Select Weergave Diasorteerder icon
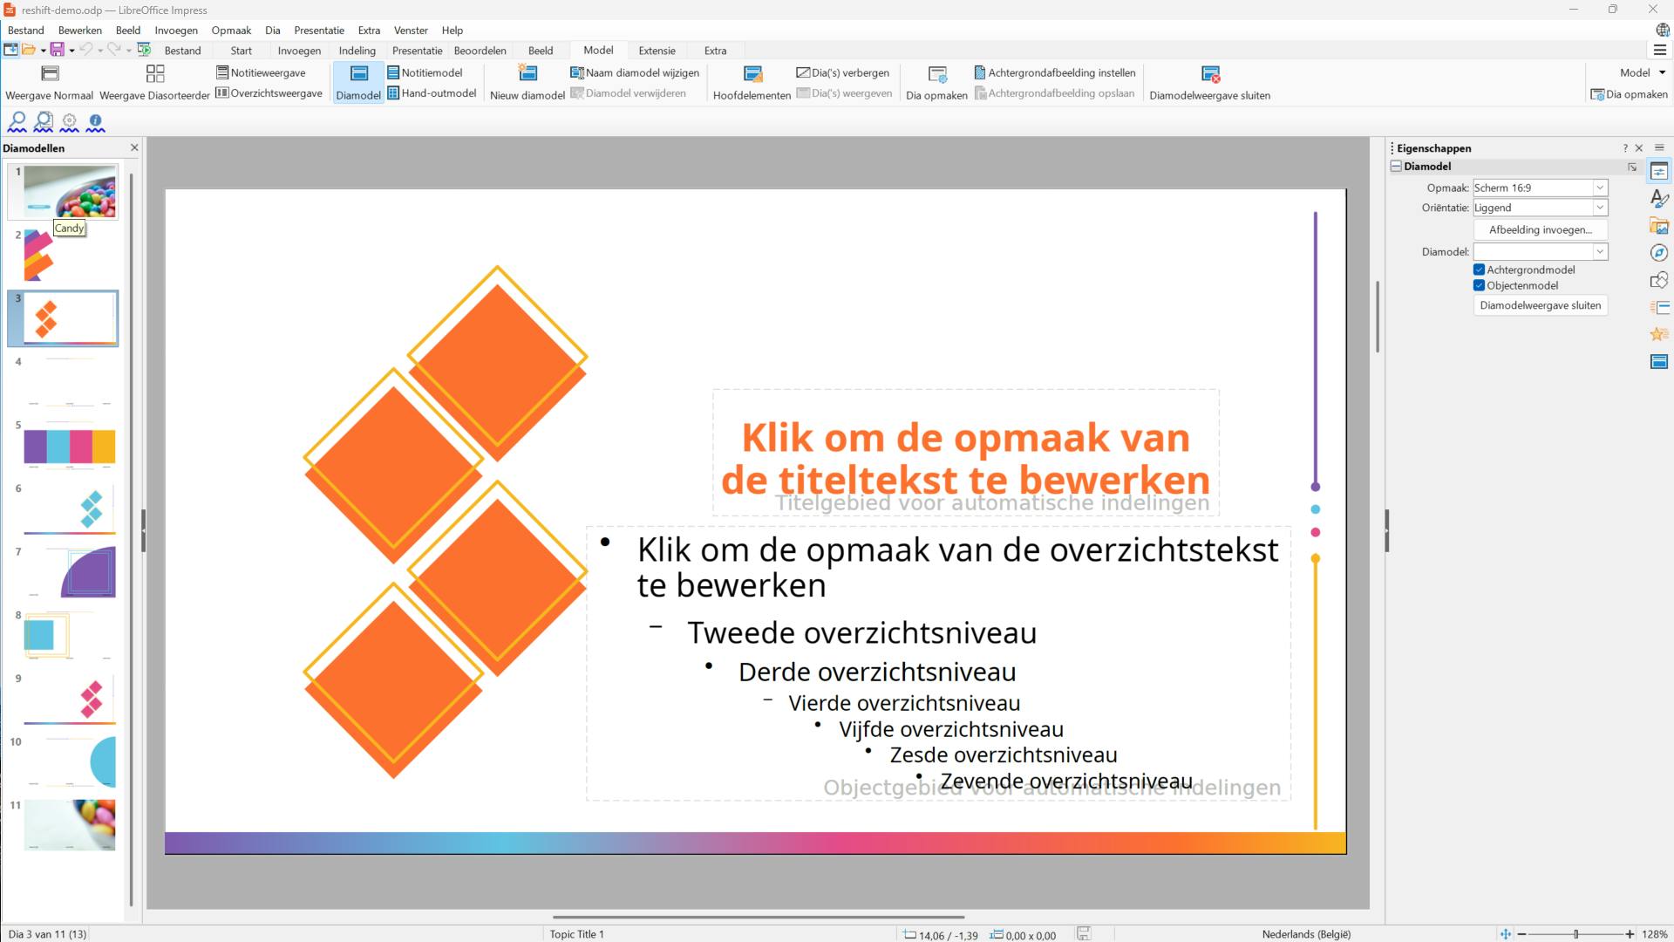This screenshot has height=942, width=1674. tap(155, 74)
